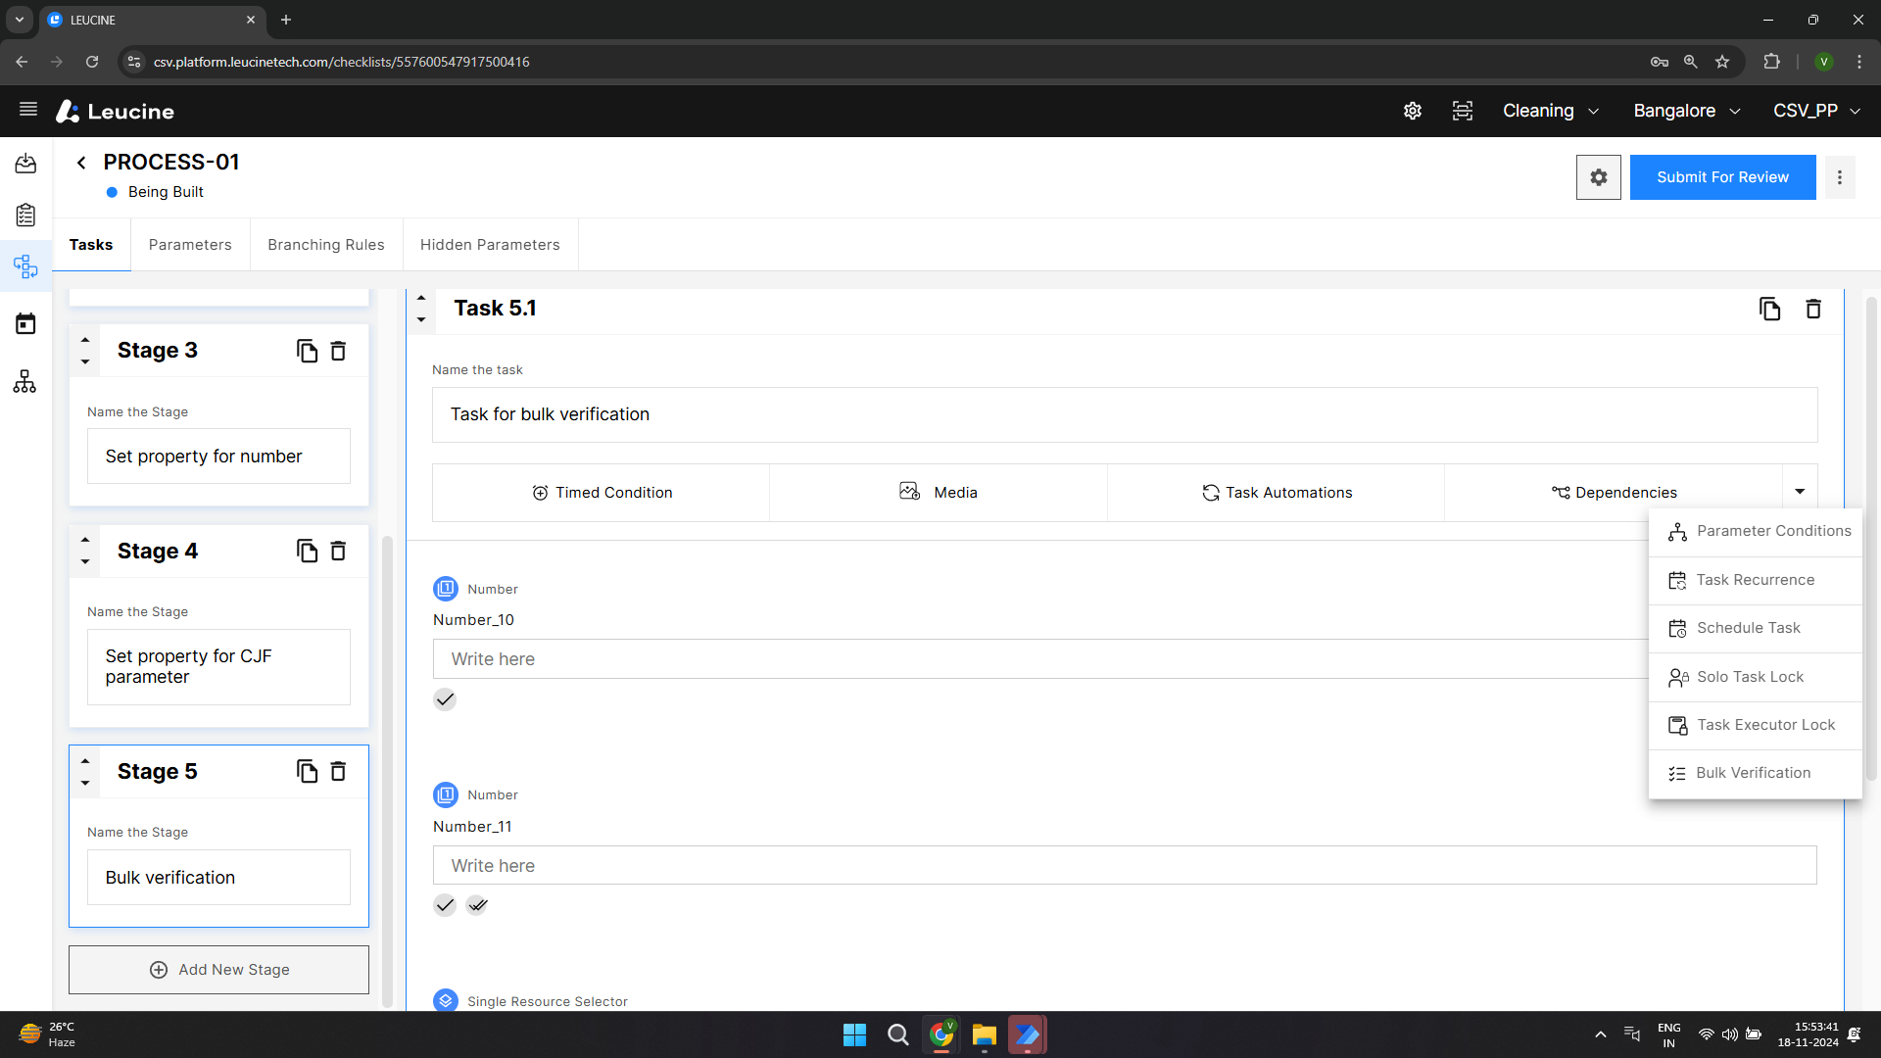The width and height of the screenshot is (1881, 1058).
Task: Click the Number_11 Write here field
Action: tap(1125, 865)
